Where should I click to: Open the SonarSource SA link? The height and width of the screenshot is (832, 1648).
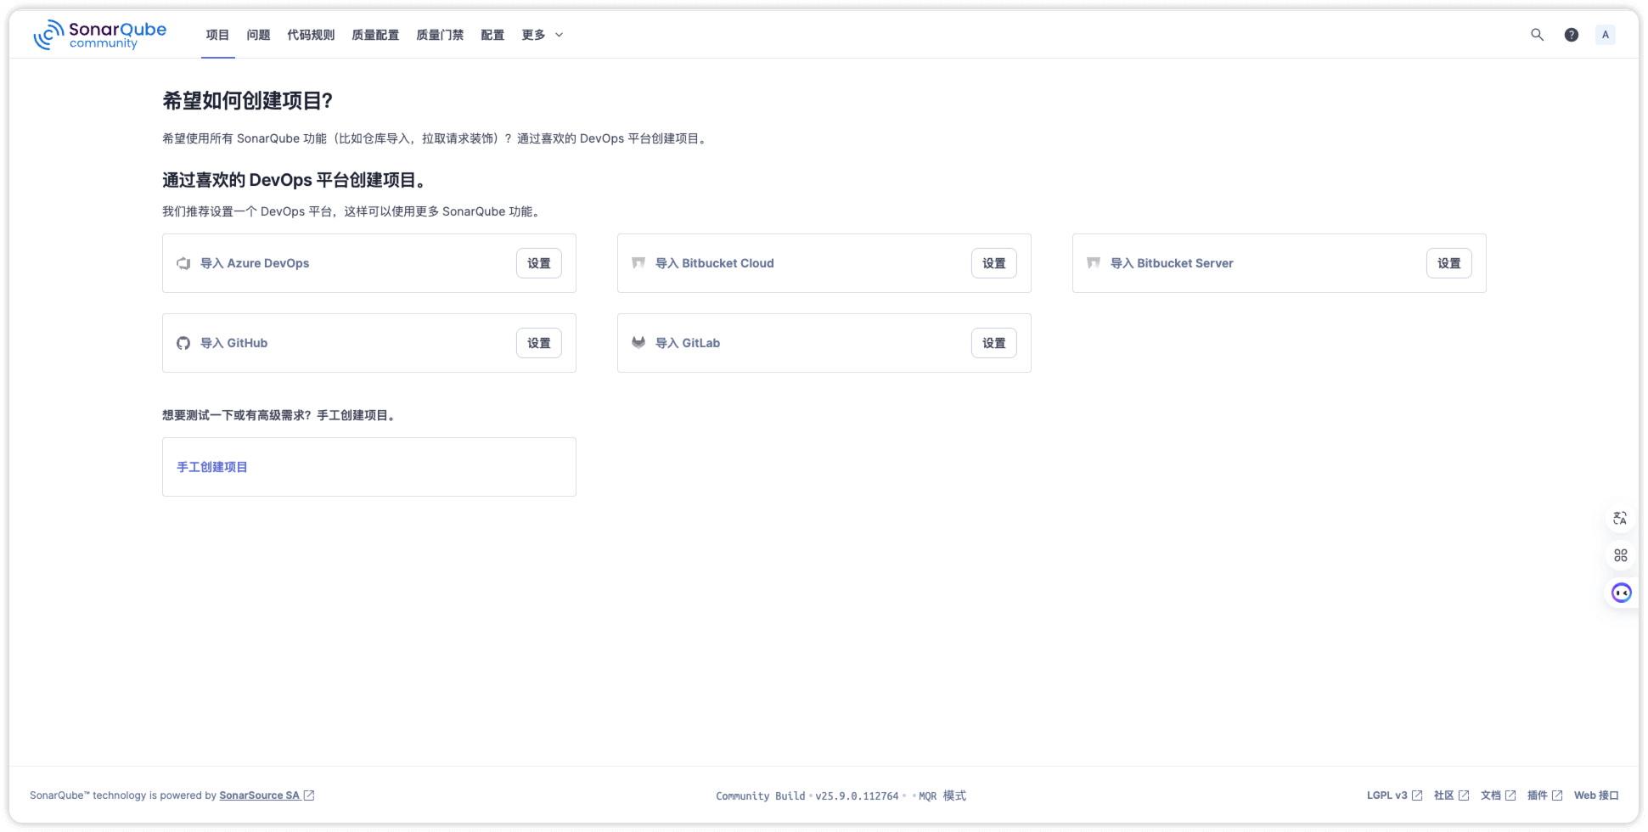tap(260, 795)
